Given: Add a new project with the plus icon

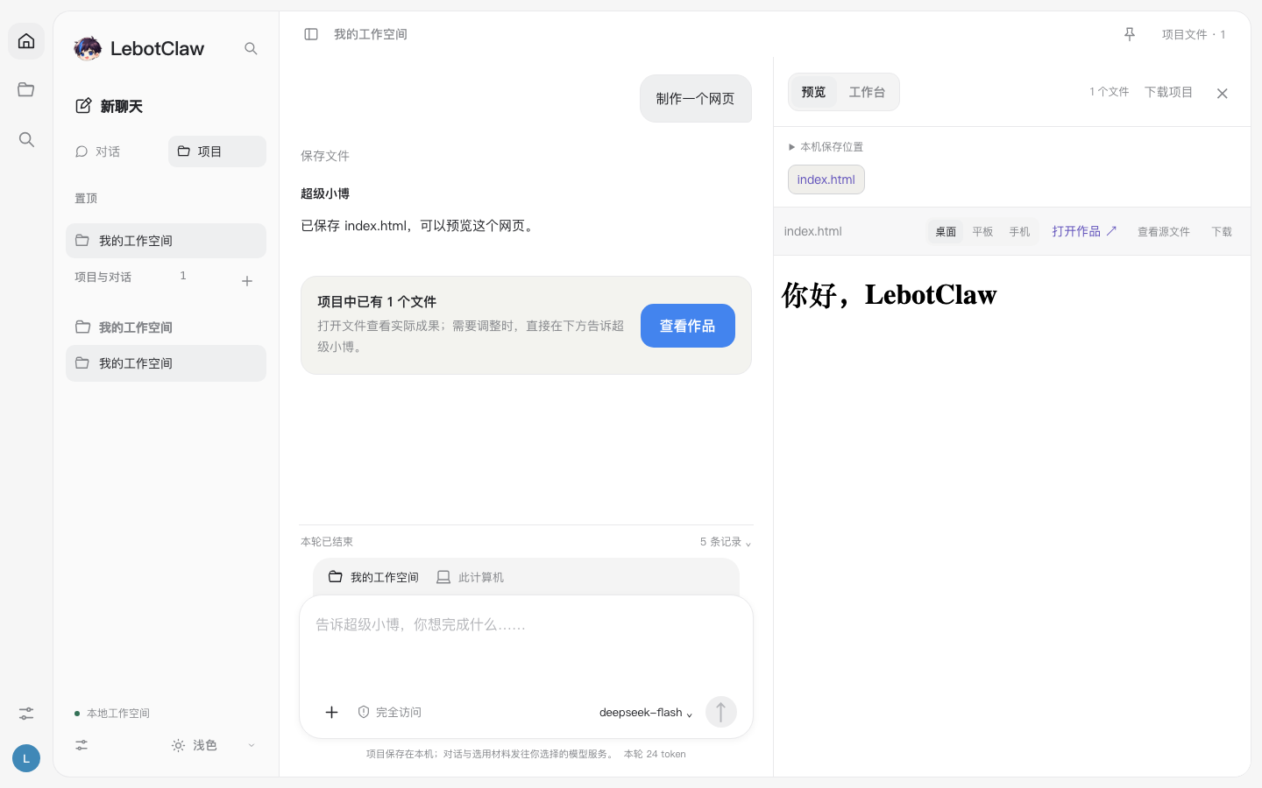Looking at the screenshot, I should tap(247, 281).
